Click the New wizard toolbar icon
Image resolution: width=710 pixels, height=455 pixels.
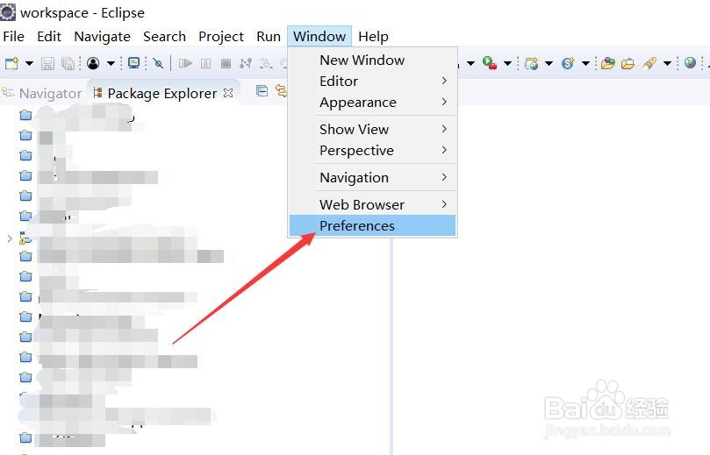point(11,63)
